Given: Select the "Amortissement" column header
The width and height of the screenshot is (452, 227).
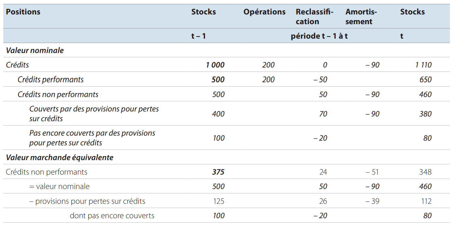Looking at the screenshot, I should point(361,17).
